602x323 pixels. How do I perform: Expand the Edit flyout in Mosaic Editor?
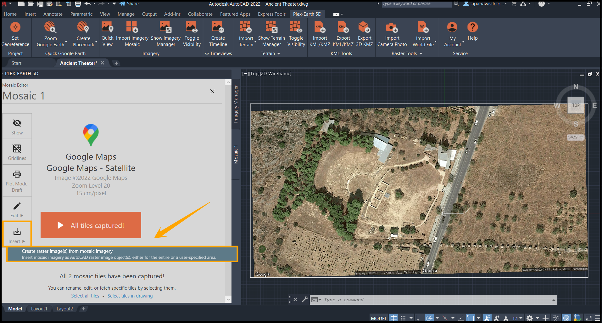click(x=17, y=209)
